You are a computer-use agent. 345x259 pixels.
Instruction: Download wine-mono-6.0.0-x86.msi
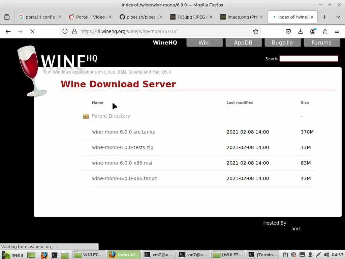coord(122,163)
